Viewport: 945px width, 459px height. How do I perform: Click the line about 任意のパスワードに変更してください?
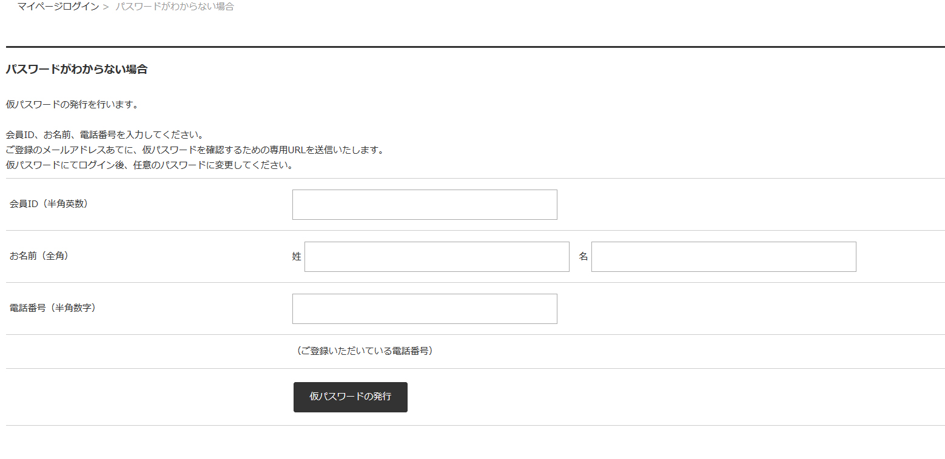pyautogui.click(x=149, y=165)
